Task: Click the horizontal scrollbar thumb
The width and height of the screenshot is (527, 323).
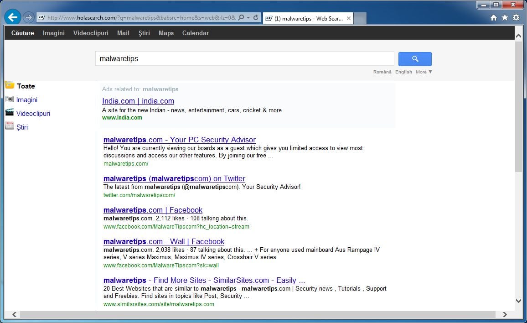Action: [x=258, y=315]
